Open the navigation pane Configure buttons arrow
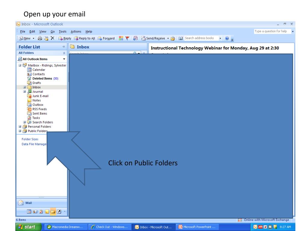308x231 pixels. coord(65,211)
